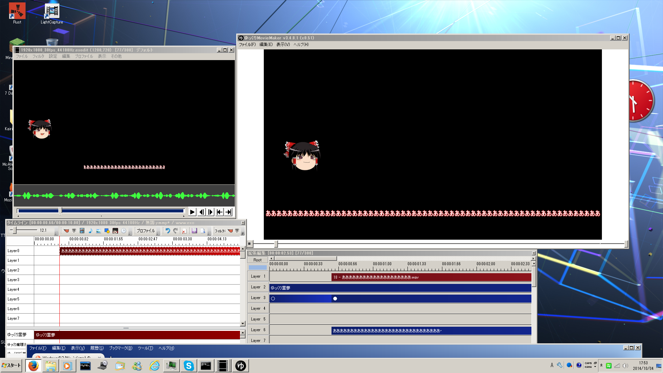Screen dimensions: 663x373
Task: Open Firefox from the taskbar
Action: point(33,366)
